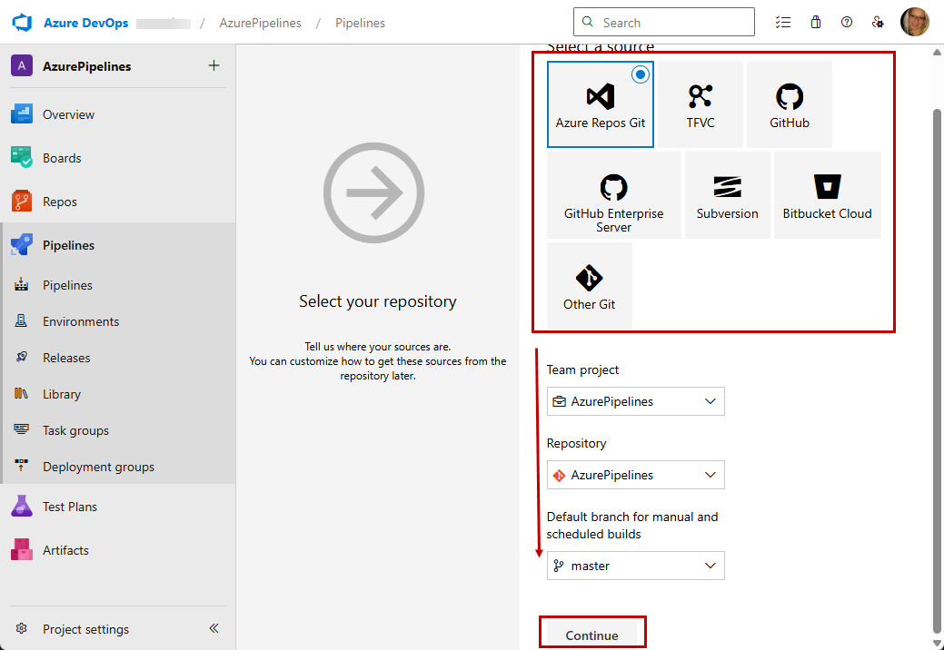Click the Azure DevOps header link
Screen dimensions: 944x650
(x=85, y=23)
